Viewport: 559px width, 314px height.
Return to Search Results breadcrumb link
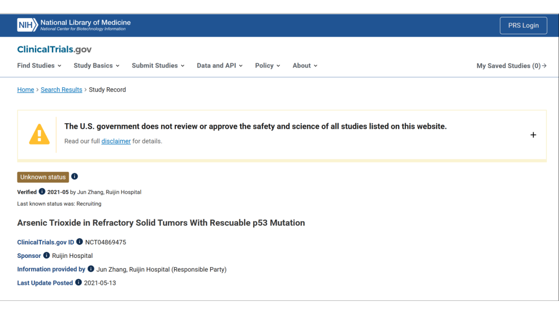tap(61, 90)
